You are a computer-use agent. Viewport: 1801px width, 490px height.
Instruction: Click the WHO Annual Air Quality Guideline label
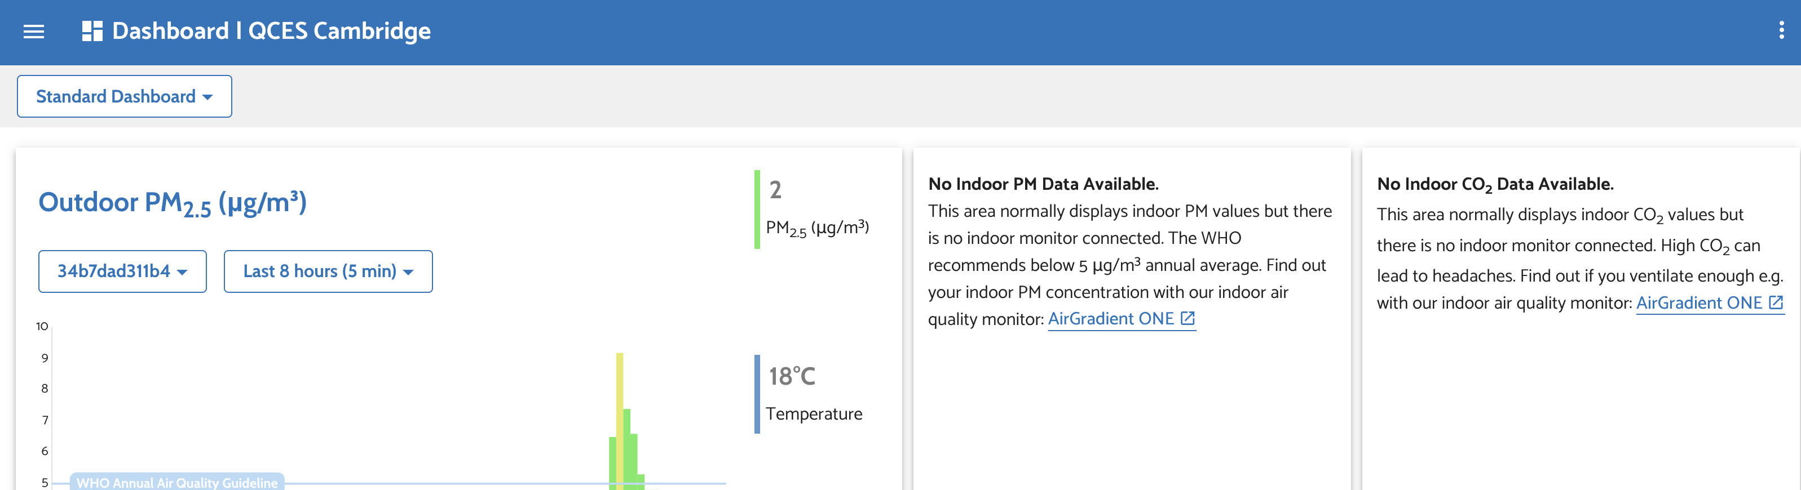[177, 482]
